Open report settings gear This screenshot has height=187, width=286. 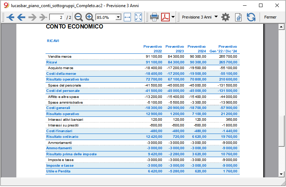click(x=226, y=17)
